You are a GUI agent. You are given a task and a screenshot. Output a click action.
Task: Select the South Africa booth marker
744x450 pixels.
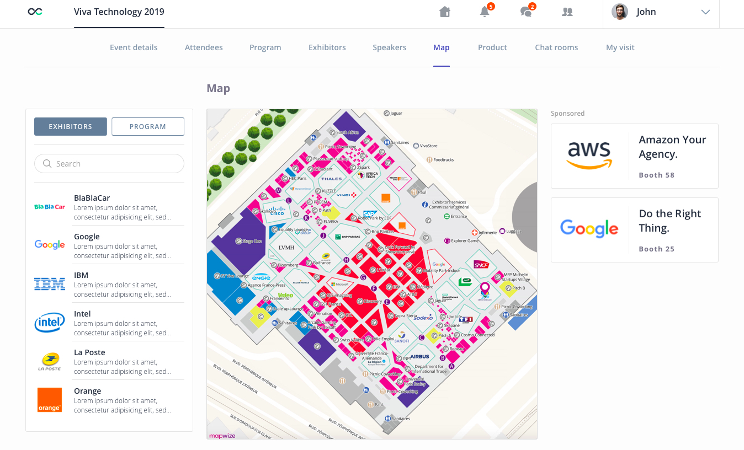click(x=332, y=132)
